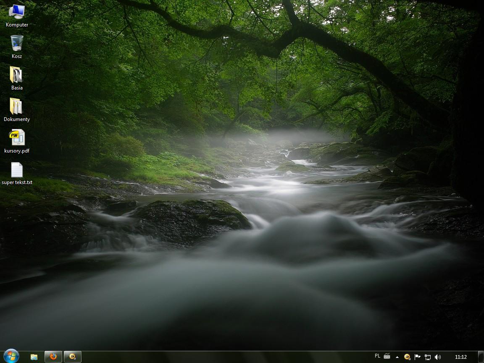Open the PL input language selector
Image resolution: width=484 pixels, height=363 pixels.
tap(377, 356)
